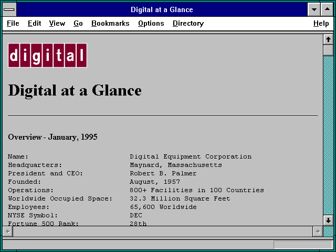Click the 'Worldwide Occupied Space:' label
Screen dimensions: 336x252
[x=60, y=198]
